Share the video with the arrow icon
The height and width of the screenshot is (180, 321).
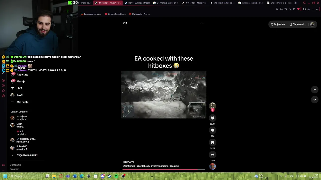(x=212, y=155)
